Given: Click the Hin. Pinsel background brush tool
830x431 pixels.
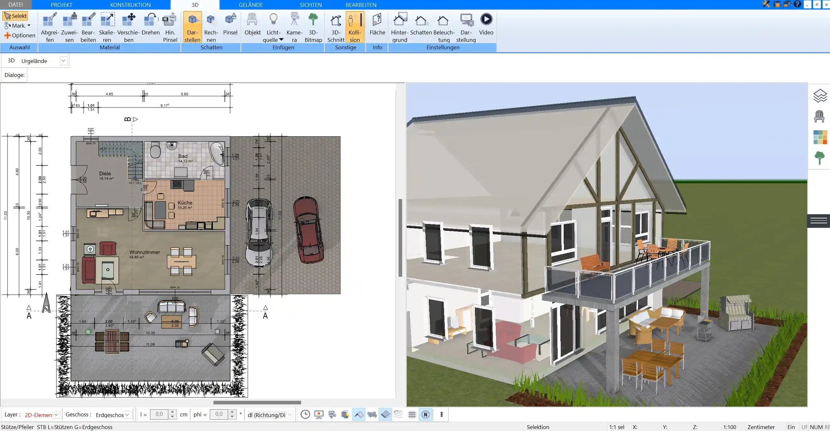Looking at the screenshot, I should point(170,27).
